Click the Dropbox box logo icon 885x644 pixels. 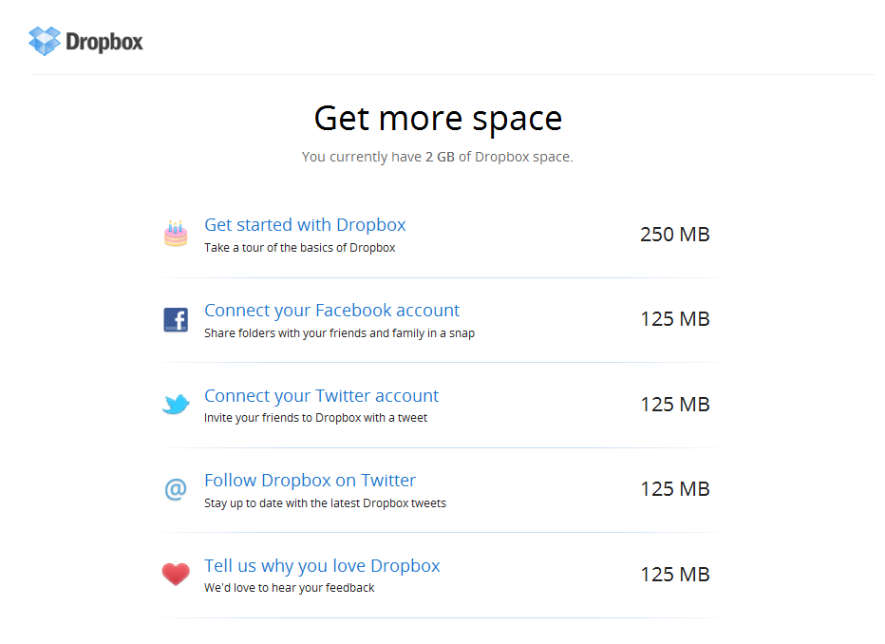[44, 41]
